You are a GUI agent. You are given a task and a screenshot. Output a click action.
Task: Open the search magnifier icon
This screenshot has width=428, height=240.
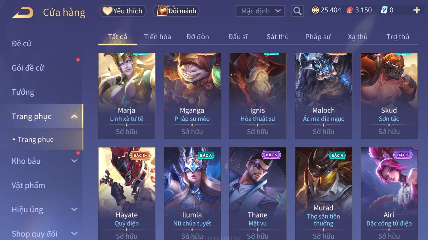pyautogui.click(x=297, y=11)
